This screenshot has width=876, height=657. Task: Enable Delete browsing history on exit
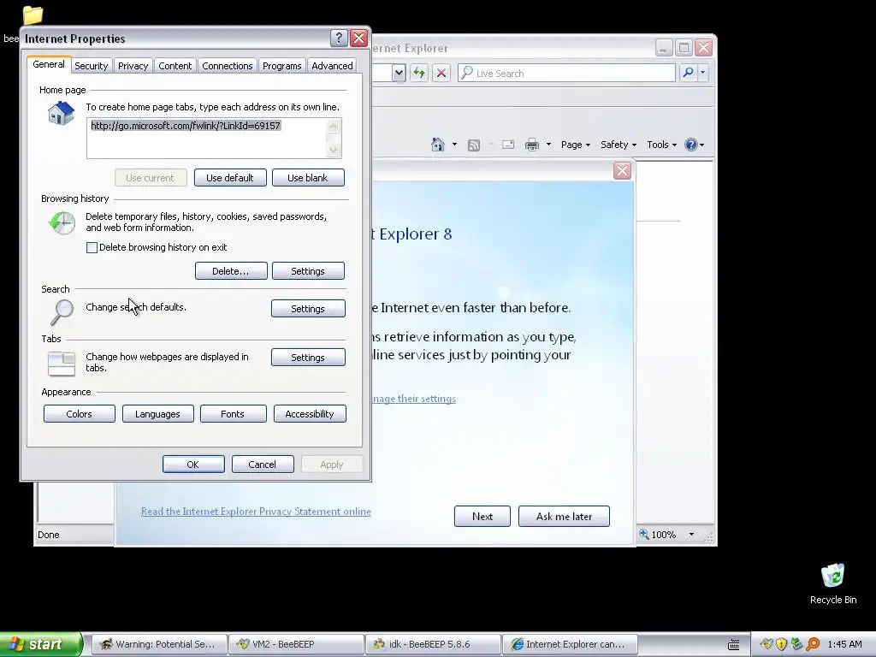(x=92, y=247)
